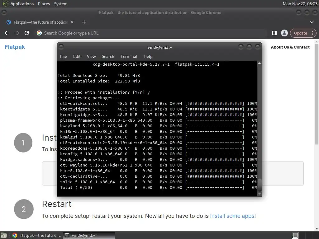Click show desktop icon in taskbar
Image resolution: width=319 pixels, height=239 pixels.
(x=4, y=235)
